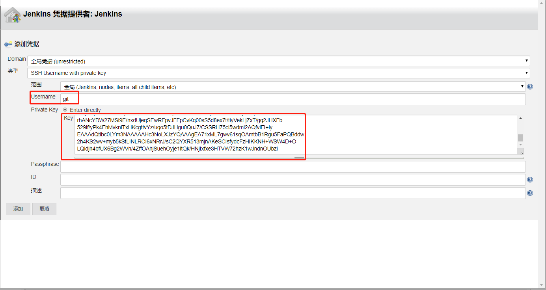The image size is (546, 290).
Task: Focus the ID input field
Action: (x=293, y=180)
